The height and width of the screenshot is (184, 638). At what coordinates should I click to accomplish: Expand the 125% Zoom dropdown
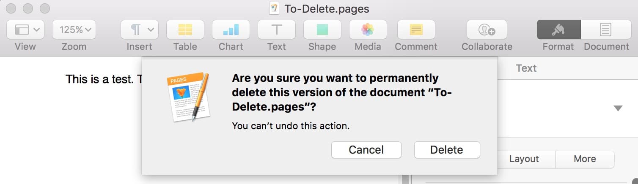pos(74,30)
